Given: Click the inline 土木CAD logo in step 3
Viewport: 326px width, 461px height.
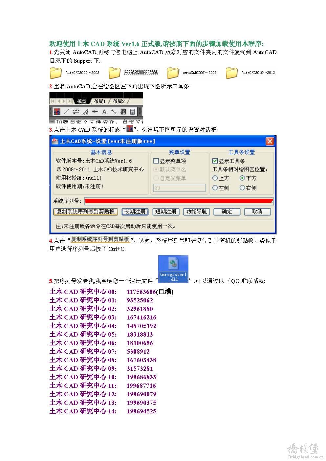Looking at the screenshot, I should (131, 128).
